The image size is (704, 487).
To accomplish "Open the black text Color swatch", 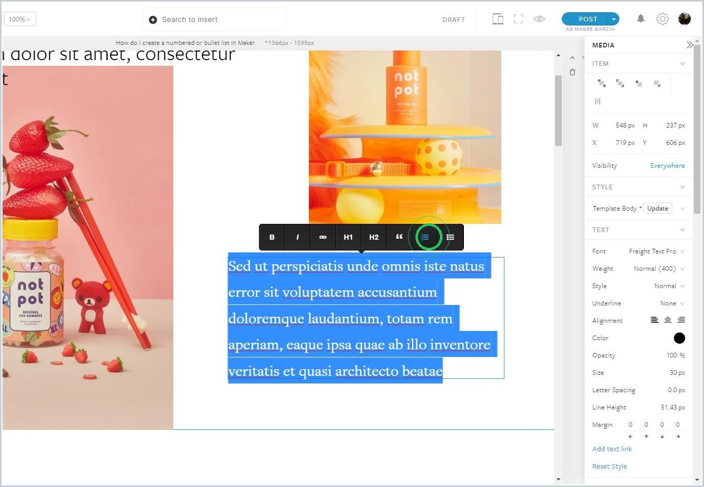I will point(680,338).
